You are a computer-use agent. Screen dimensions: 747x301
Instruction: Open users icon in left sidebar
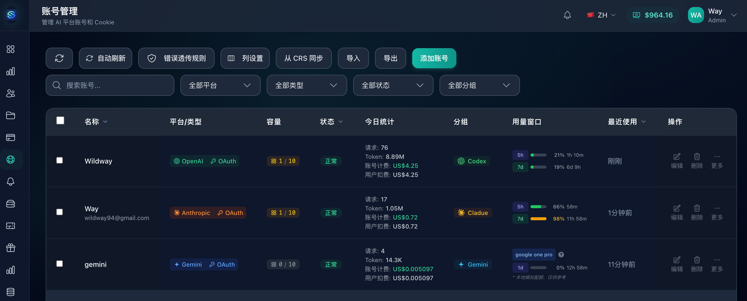pyautogui.click(x=11, y=93)
